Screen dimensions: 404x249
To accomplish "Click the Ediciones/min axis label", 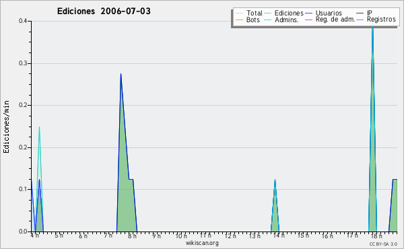I will pos(6,127).
